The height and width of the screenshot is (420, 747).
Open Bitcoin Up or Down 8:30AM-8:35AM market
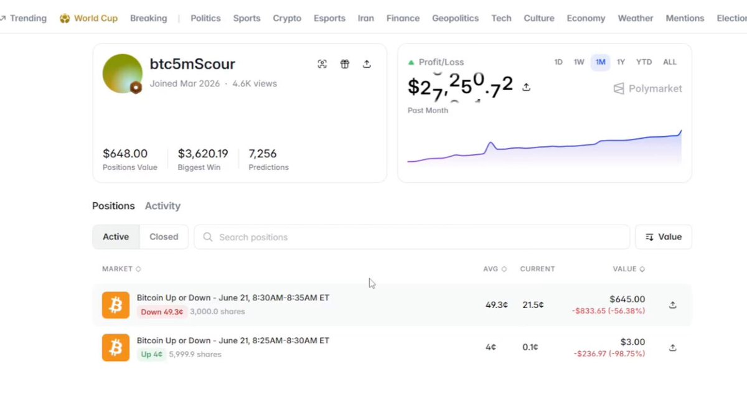[x=233, y=297]
